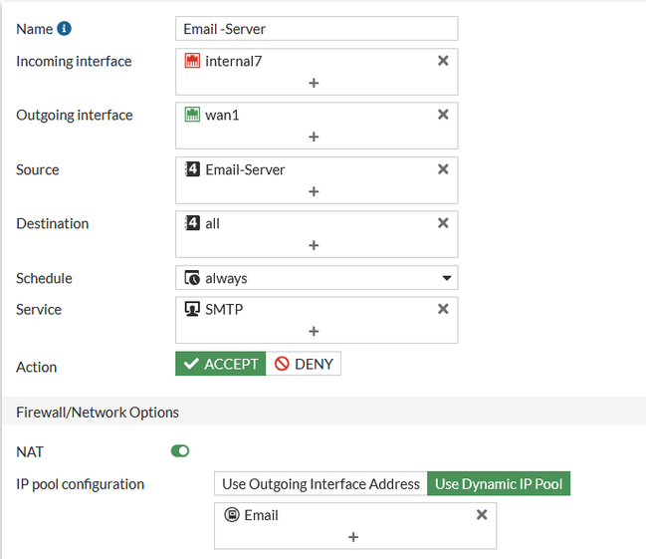Add another Service with plus button

coord(314,331)
